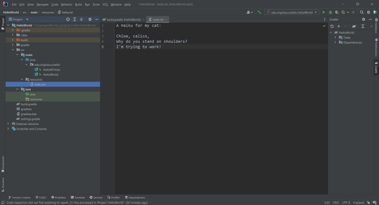The width and height of the screenshot is (379, 205).
Task: Open the HelloNTimes class
Action: coord(52,70)
